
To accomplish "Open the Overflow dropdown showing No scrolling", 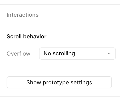I will pos(77,54).
